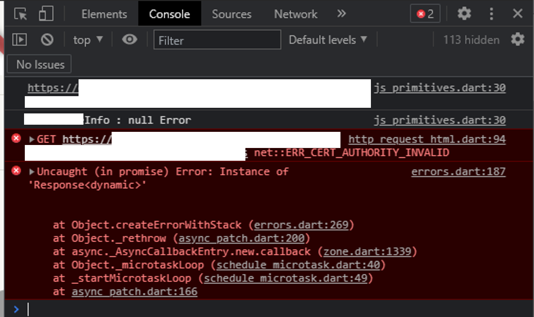Open the Default levels dropdown

(327, 39)
